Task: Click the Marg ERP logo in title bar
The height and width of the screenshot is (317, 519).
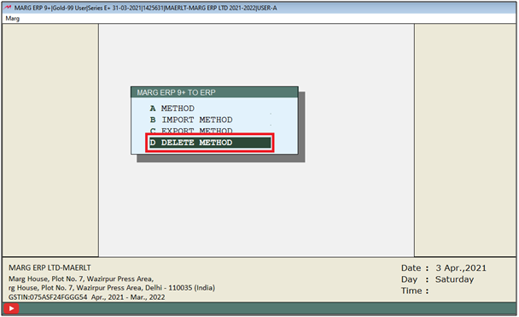Action: point(8,8)
